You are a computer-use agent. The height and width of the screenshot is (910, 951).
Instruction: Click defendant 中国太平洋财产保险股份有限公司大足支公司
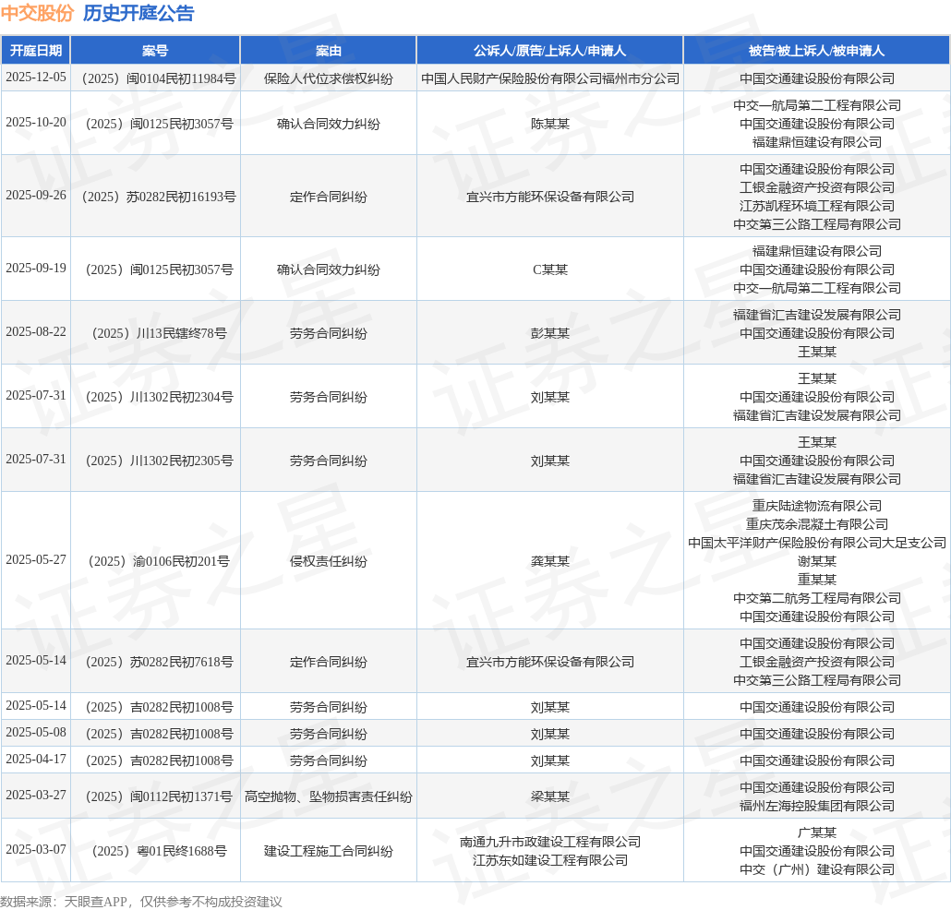(817, 543)
